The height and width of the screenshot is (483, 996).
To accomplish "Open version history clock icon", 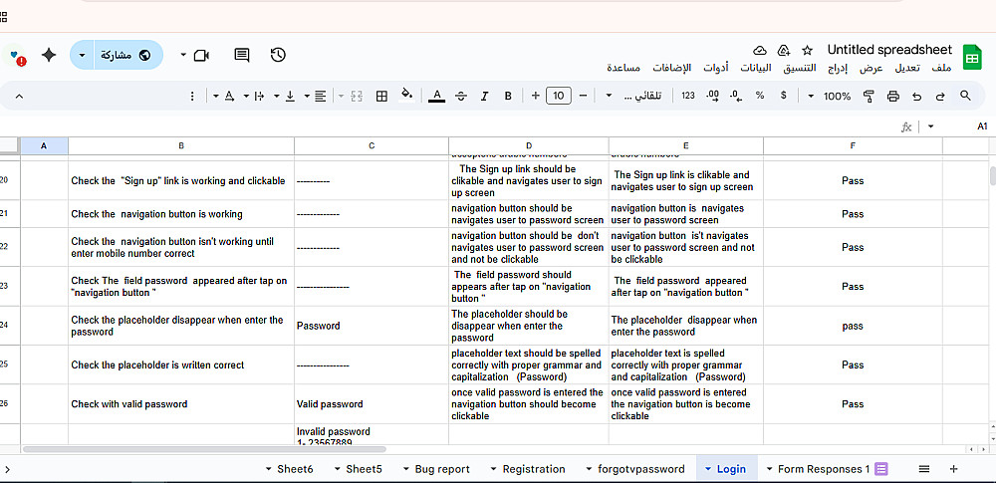I will coord(278,56).
